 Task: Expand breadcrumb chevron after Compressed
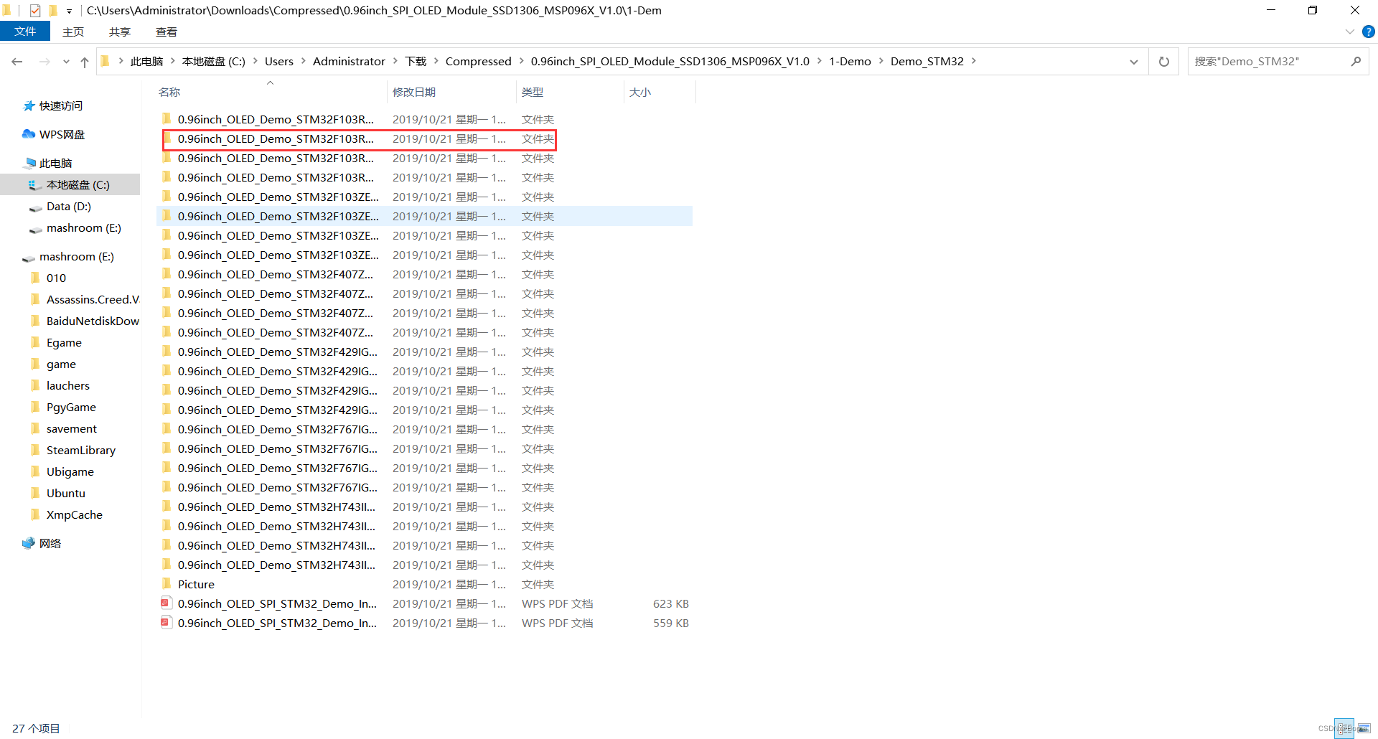tap(522, 61)
